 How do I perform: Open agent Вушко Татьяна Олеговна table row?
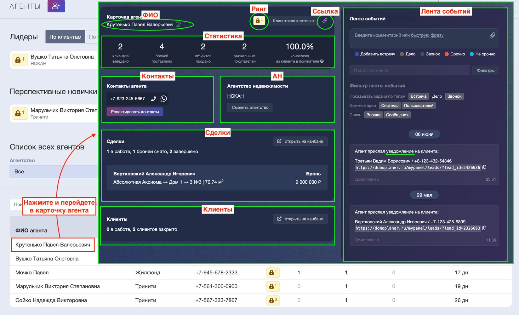coord(47,259)
